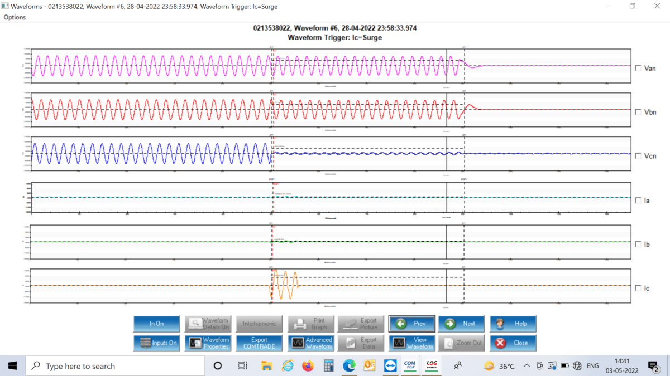This screenshot has height=376, width=670.
Task: Click Export COMTRADE
Action: click(259, 343)
